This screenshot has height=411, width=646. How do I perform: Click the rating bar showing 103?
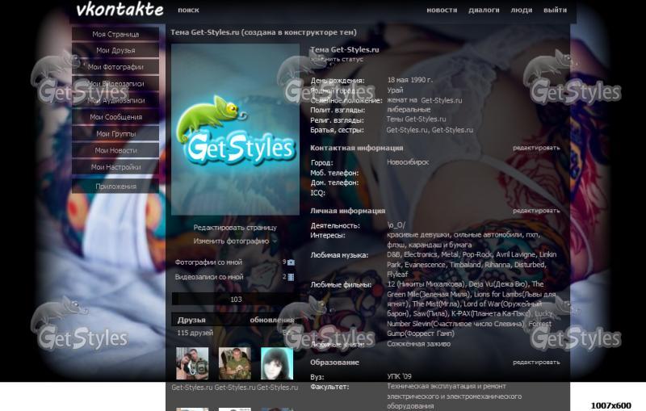coord(235,300)
